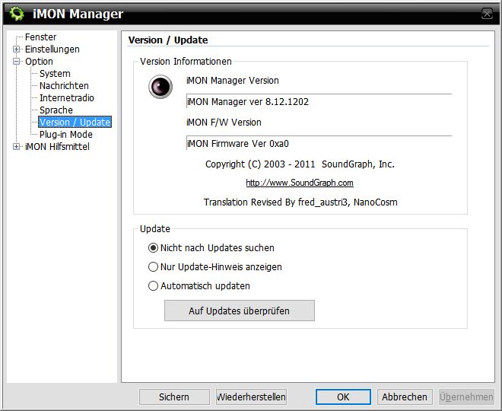The width and height of the screenshot is (502, 411).
Task: Close the iMON Manager window
Action: 487,14
